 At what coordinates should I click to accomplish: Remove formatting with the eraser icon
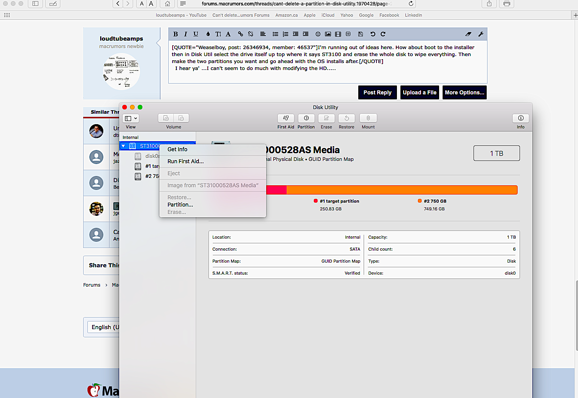469,34
